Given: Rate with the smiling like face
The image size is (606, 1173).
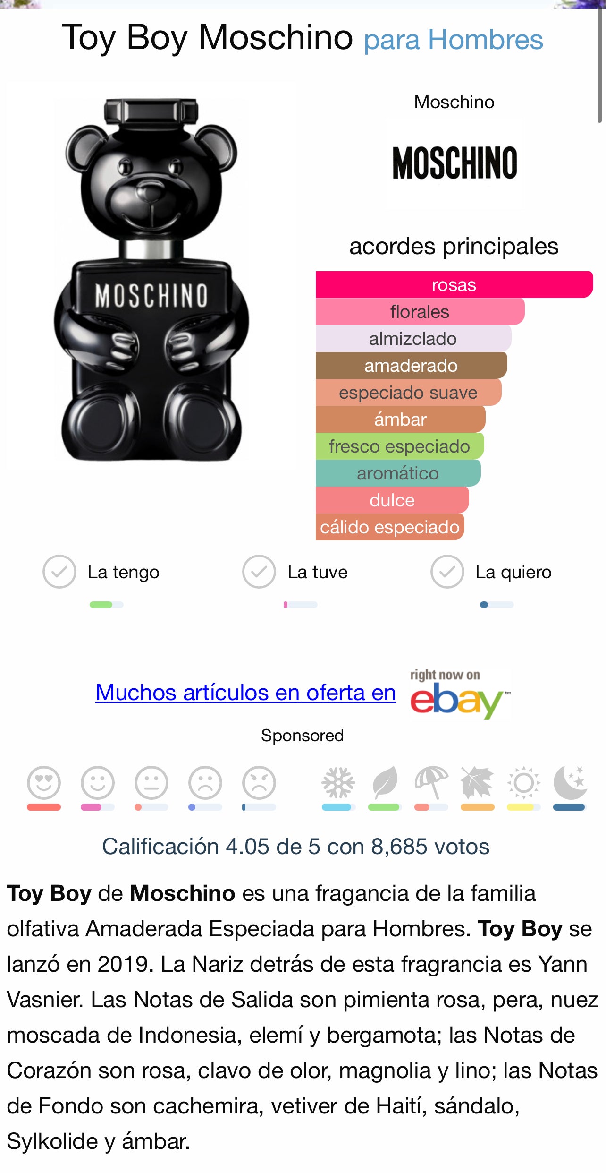Looking at the screenshot, I should pos(98,782).
